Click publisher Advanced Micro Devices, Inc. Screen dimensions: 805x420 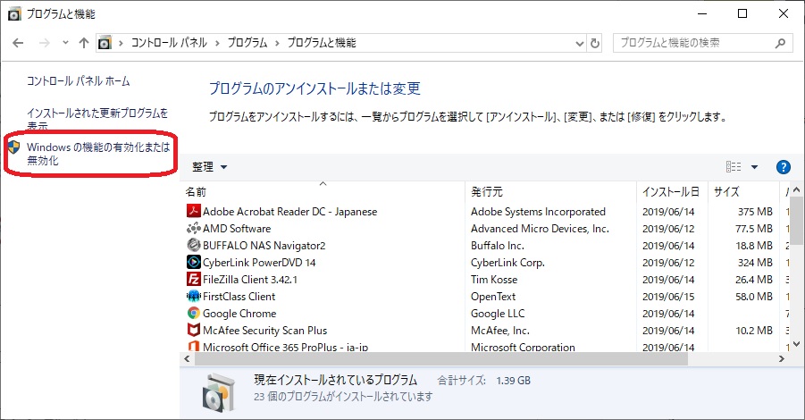pyautogui.click(x=540, y=229)
